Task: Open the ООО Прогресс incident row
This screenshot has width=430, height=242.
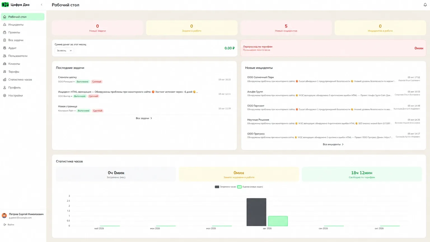Action: tap(333, 136)
